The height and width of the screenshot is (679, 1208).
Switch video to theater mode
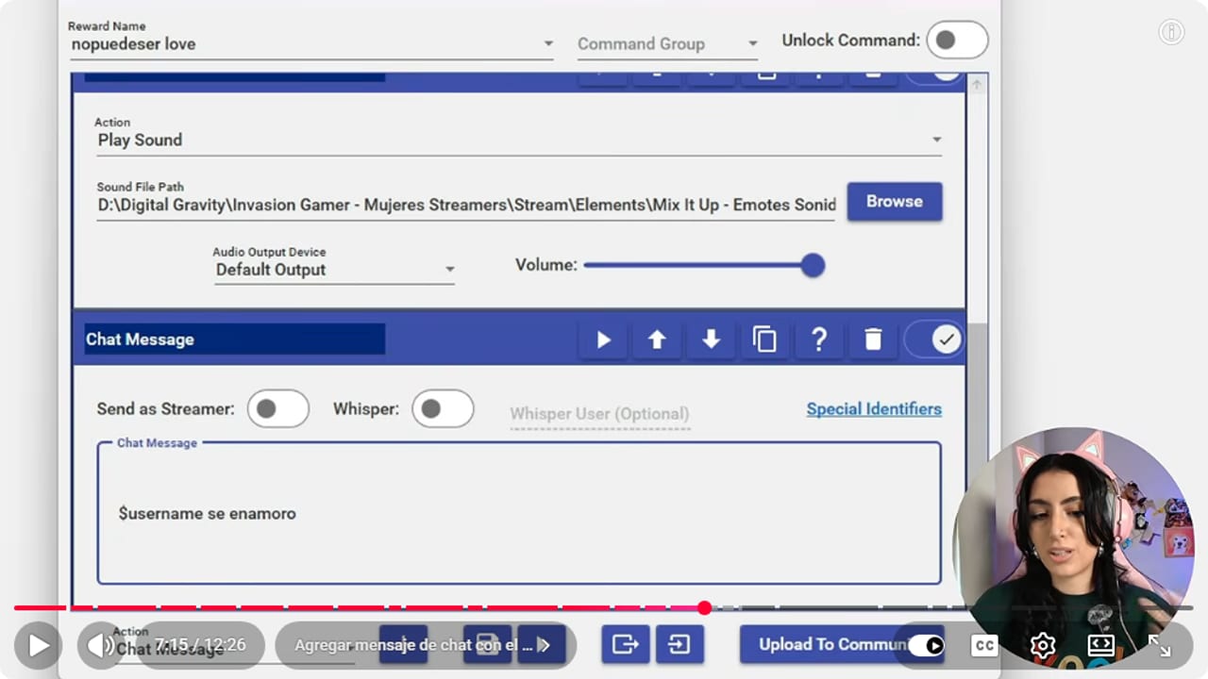coord(1101,645)
